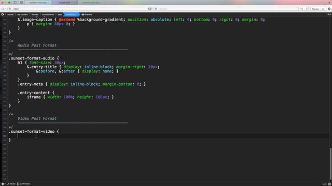Click the '.entry-meta' selector line
The height and width of the screenshot is (186, 332).
click(x=82, y=84)
